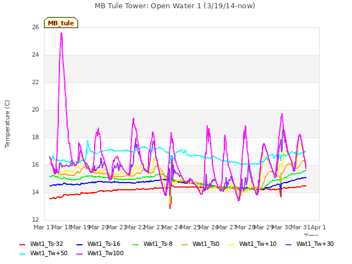Click the Mar 18 x-axis label
Image resolution: width=352 pixels, height=264 pixels.
pos(62,227)
